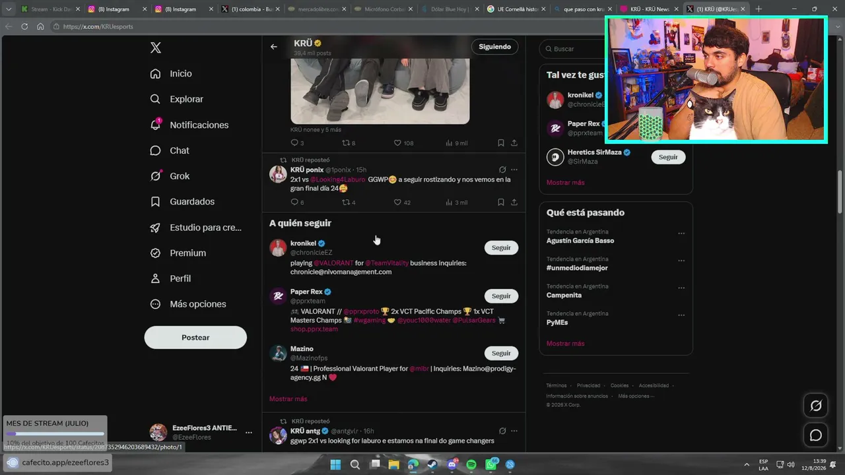
Task: Bookmark the photo post with 108 likes
Action: [501, 143]
